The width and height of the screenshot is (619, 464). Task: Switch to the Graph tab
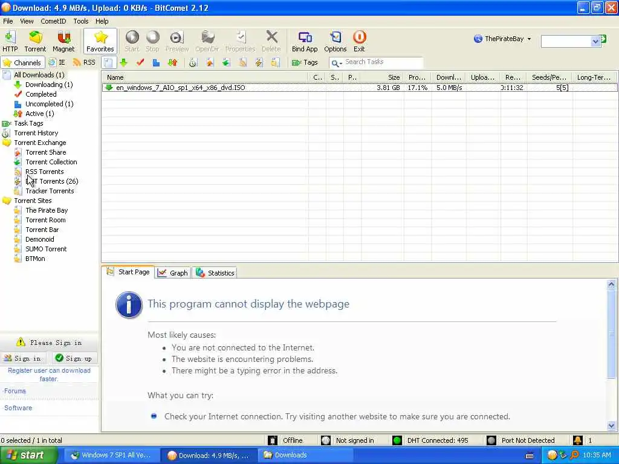[173, 272]
